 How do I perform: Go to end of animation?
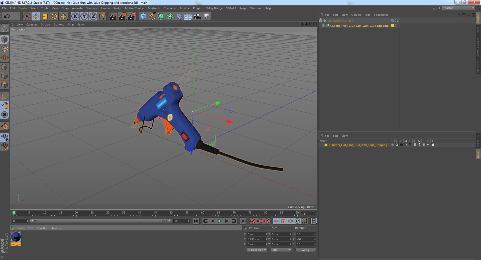243,221
